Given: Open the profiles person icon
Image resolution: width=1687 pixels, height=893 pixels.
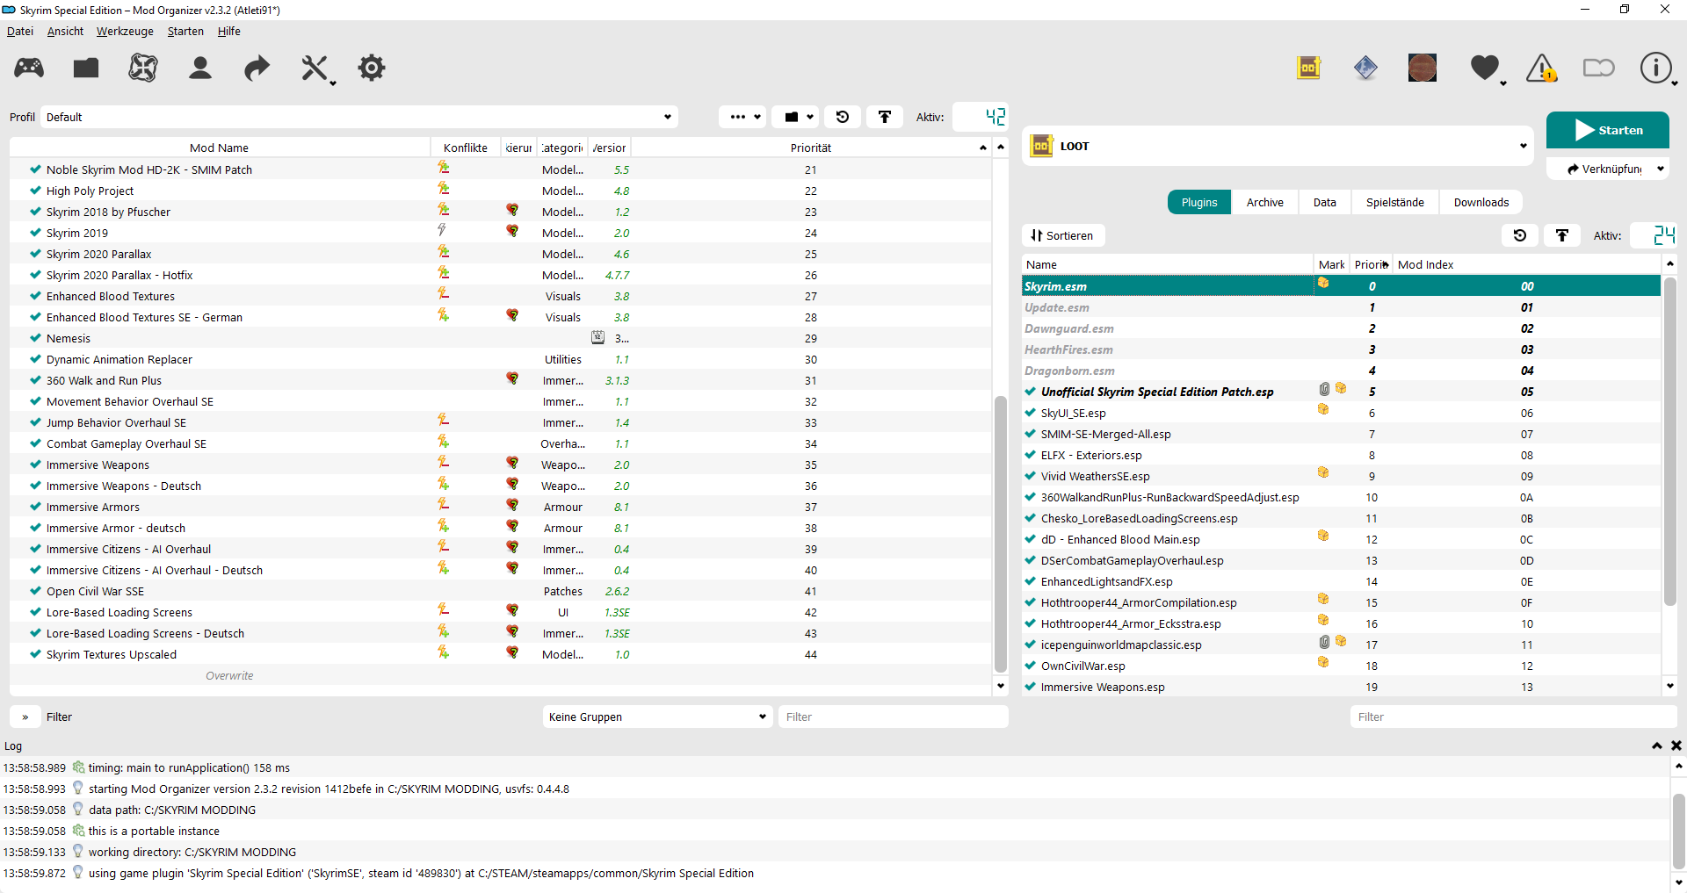Looking at the screenshot, I should [x=200, y=68].
